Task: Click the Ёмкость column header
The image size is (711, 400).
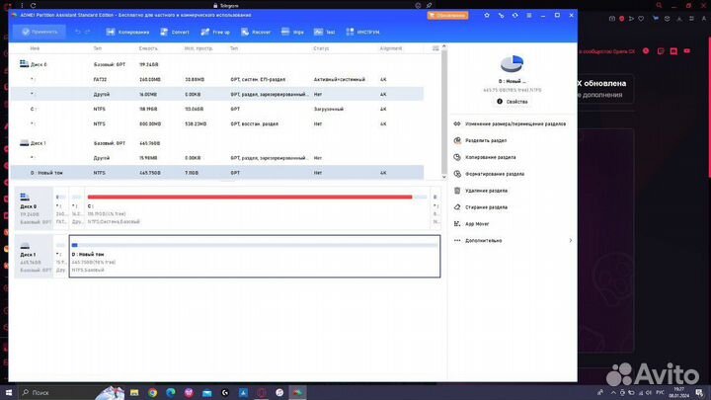Action: (x=148, y=48)
